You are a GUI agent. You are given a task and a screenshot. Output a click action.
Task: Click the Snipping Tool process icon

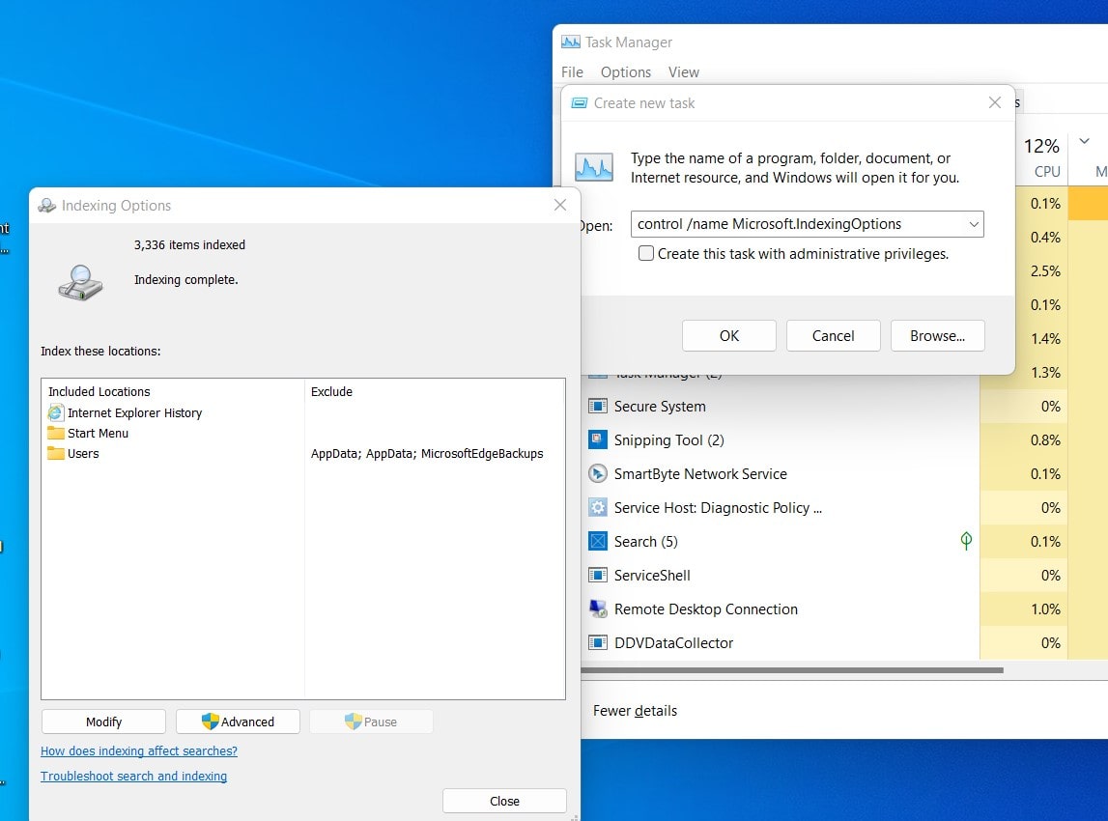point(598,440)
